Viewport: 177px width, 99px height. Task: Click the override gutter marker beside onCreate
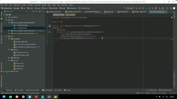tap(49, 32)
